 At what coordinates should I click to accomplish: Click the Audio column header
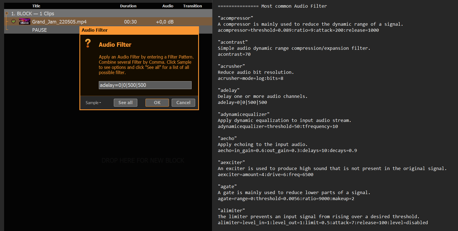pyautogui.click(x=168, y=6)
